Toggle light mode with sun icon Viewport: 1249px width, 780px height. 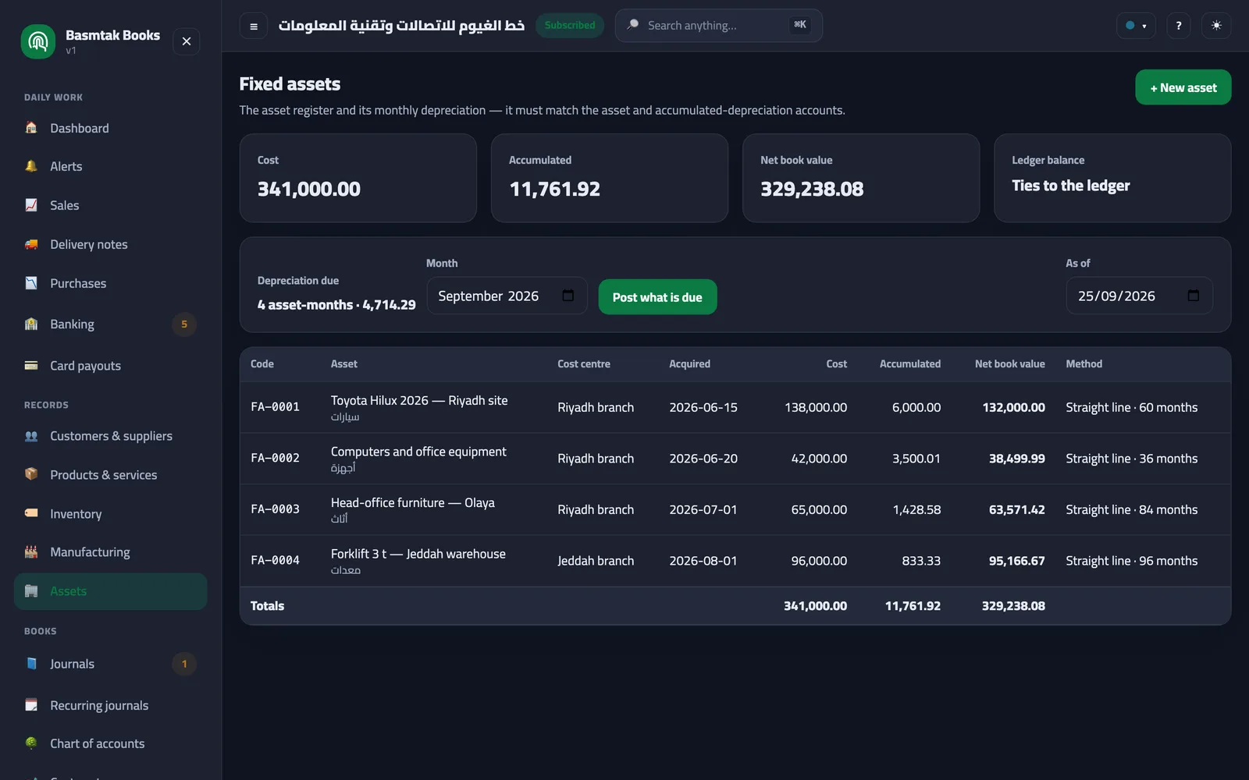coord(1216,26)
